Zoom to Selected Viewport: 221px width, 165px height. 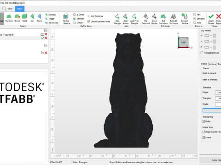click(x=199, y=19)
